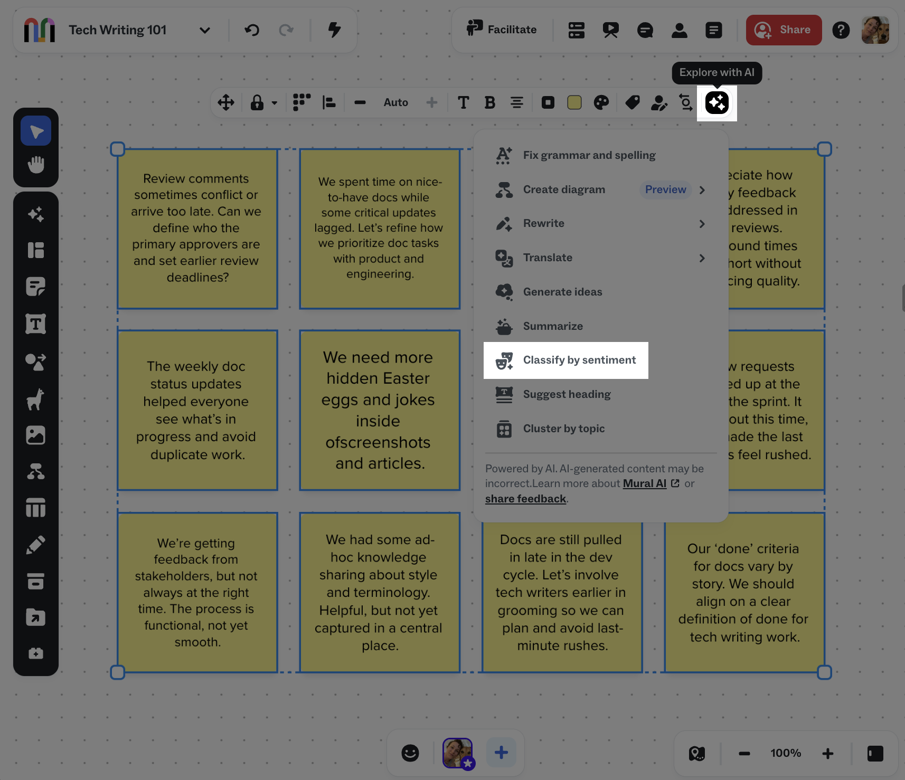Image resolution: width=905 pixels, height=780 pixels.
Task: Open the text alignment icon
Action: (517, 102)
